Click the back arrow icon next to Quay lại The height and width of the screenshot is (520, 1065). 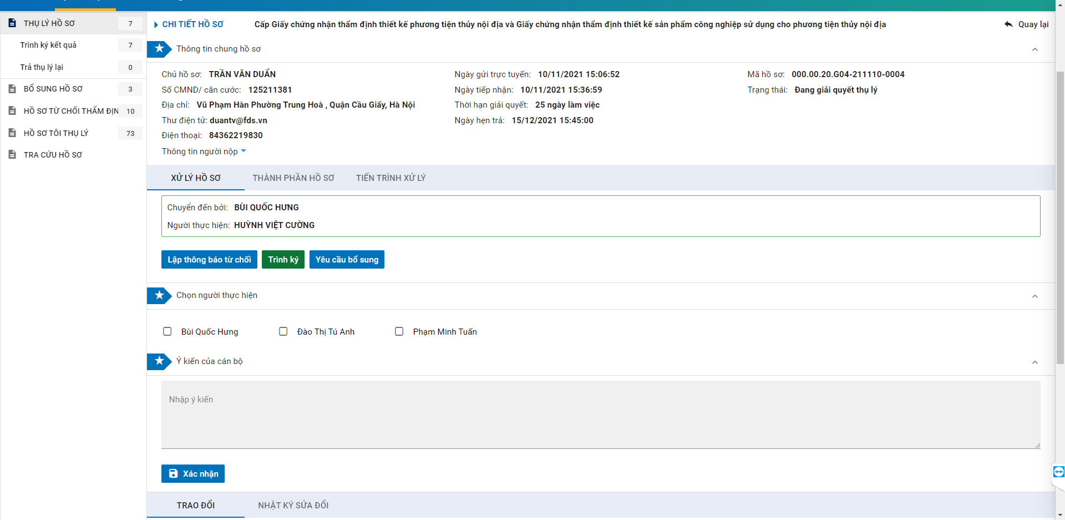1008,24
